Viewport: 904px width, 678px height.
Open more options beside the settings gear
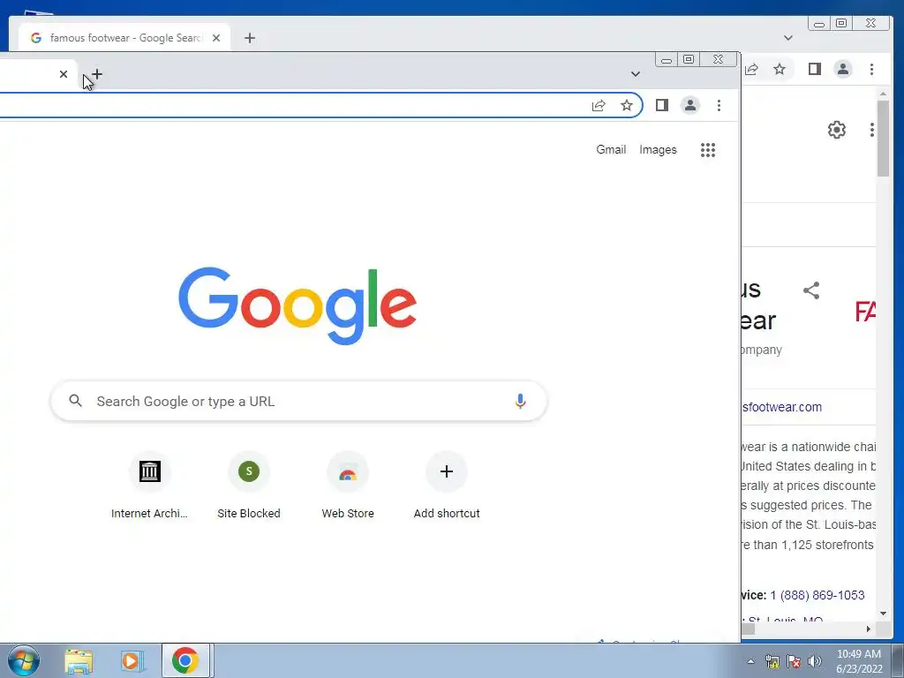(871, 130)
